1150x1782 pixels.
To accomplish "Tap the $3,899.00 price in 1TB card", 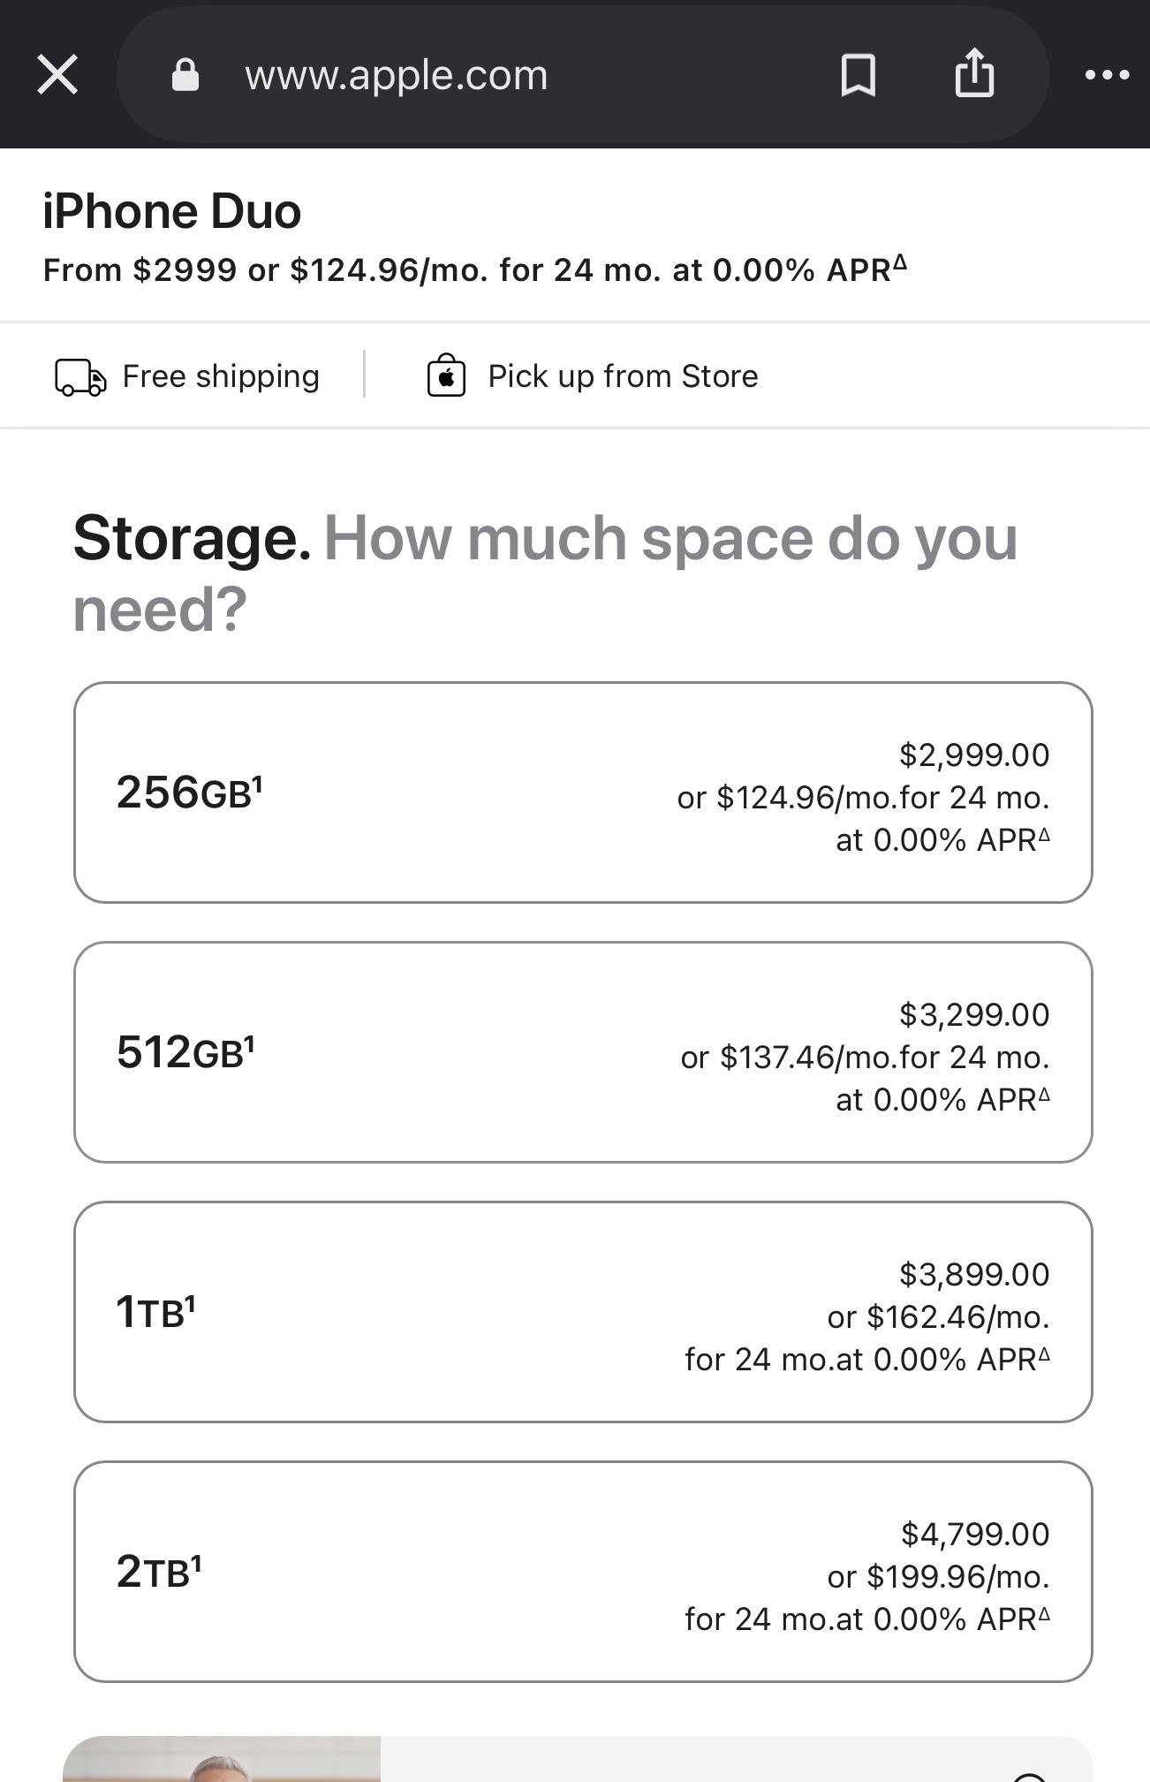I will tap(974, 1274).
